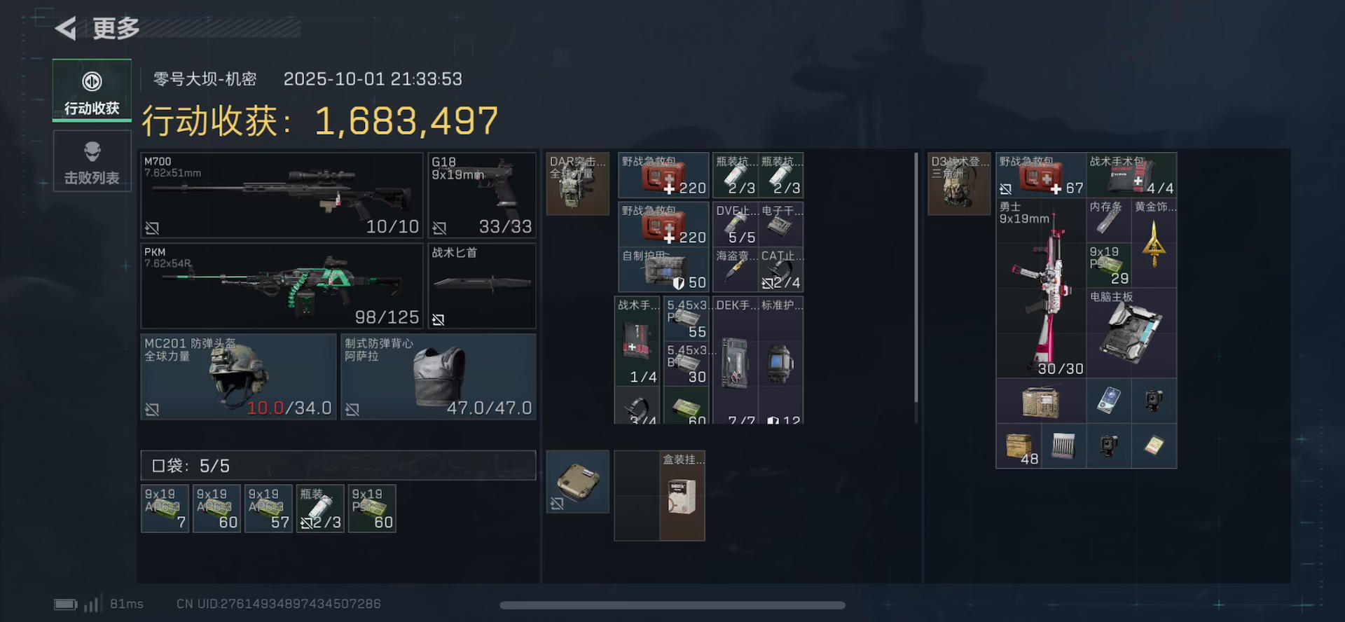Image resolution: width=1345 pixels, height=622 pixels.
Task: Click the horizontal scrollbar at bottom
Action: 672,605
